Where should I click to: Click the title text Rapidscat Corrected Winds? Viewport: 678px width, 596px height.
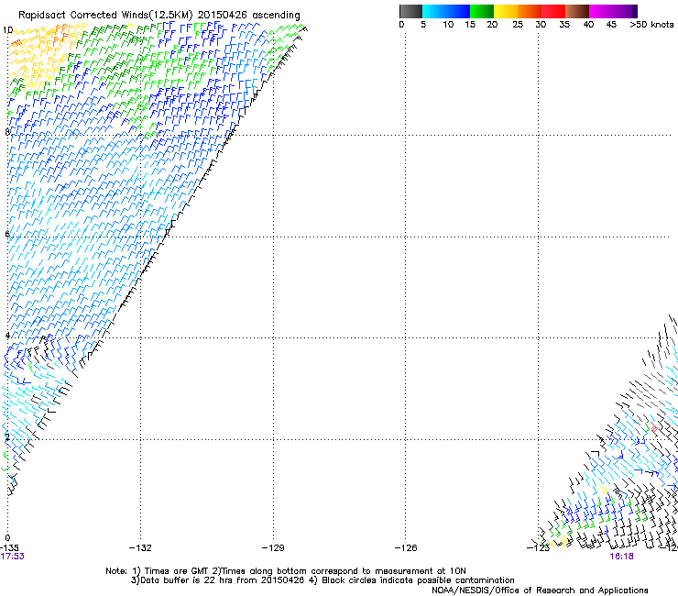click(105, 15)
